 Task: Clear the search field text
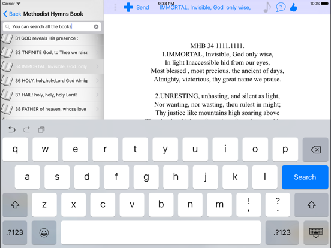96,26
